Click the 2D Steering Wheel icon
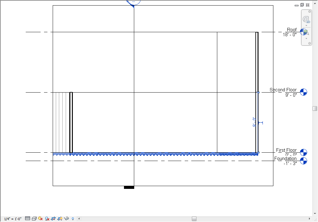The width and height of the screenshot is (318, 222). (306, 20)
